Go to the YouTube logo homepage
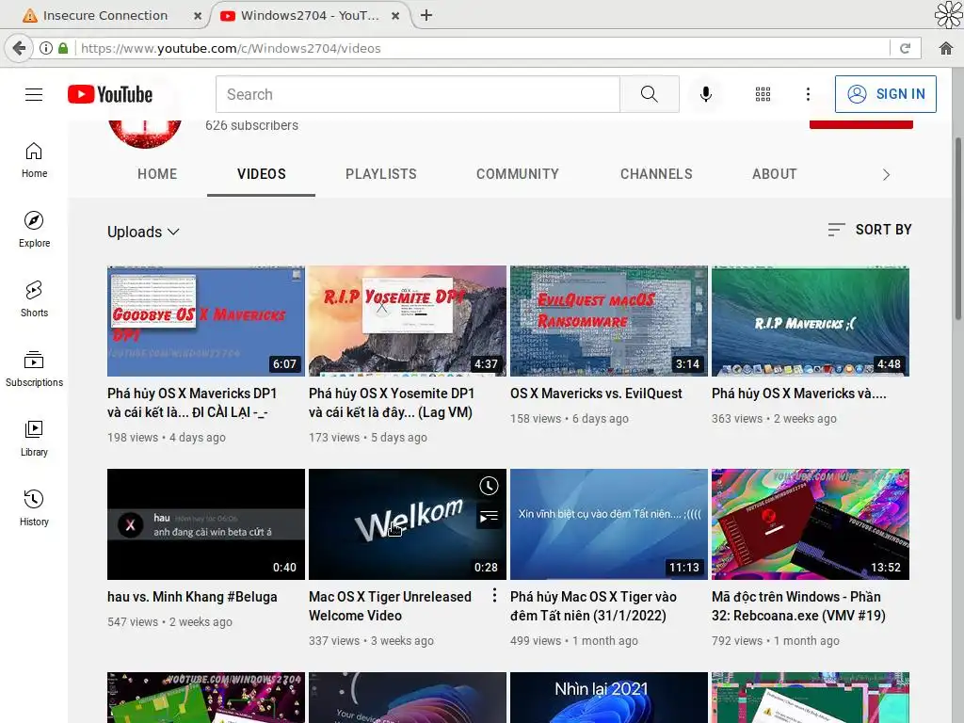Image resolution: width=964 pixels, height=723 pixels. point(110,94)
